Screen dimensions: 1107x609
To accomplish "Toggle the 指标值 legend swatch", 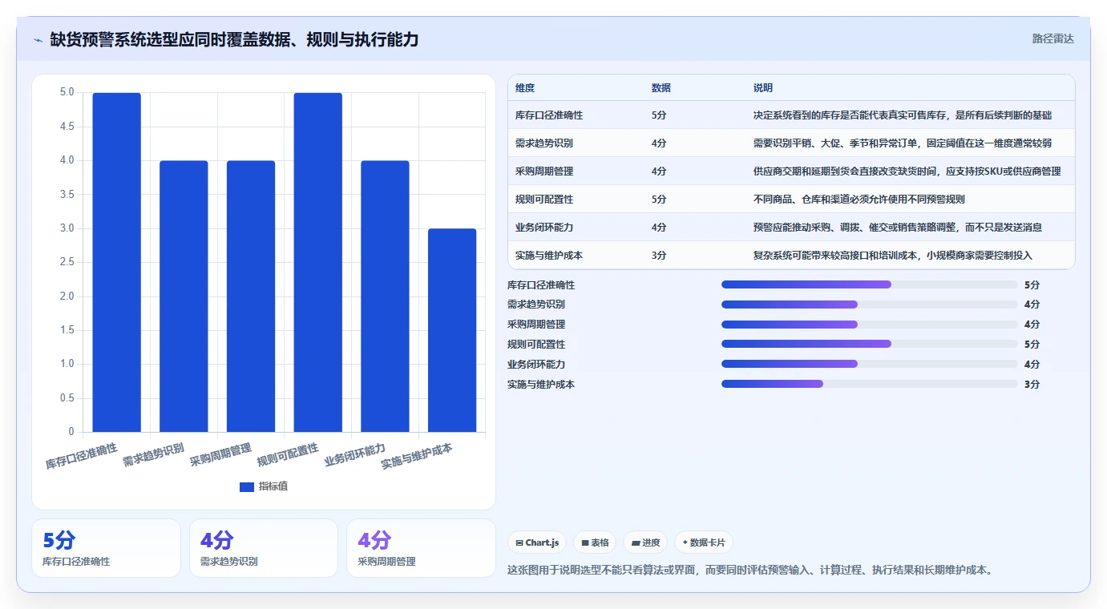I will 247,486.
